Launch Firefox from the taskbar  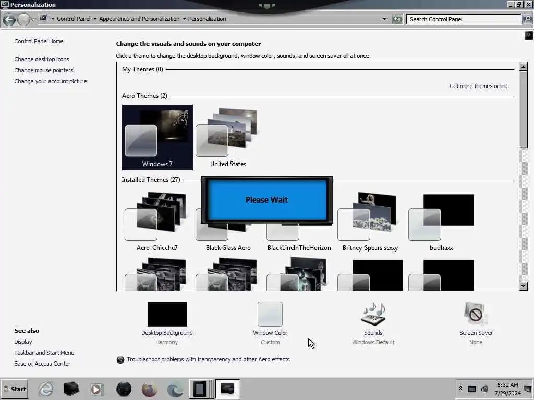(150, 389)
